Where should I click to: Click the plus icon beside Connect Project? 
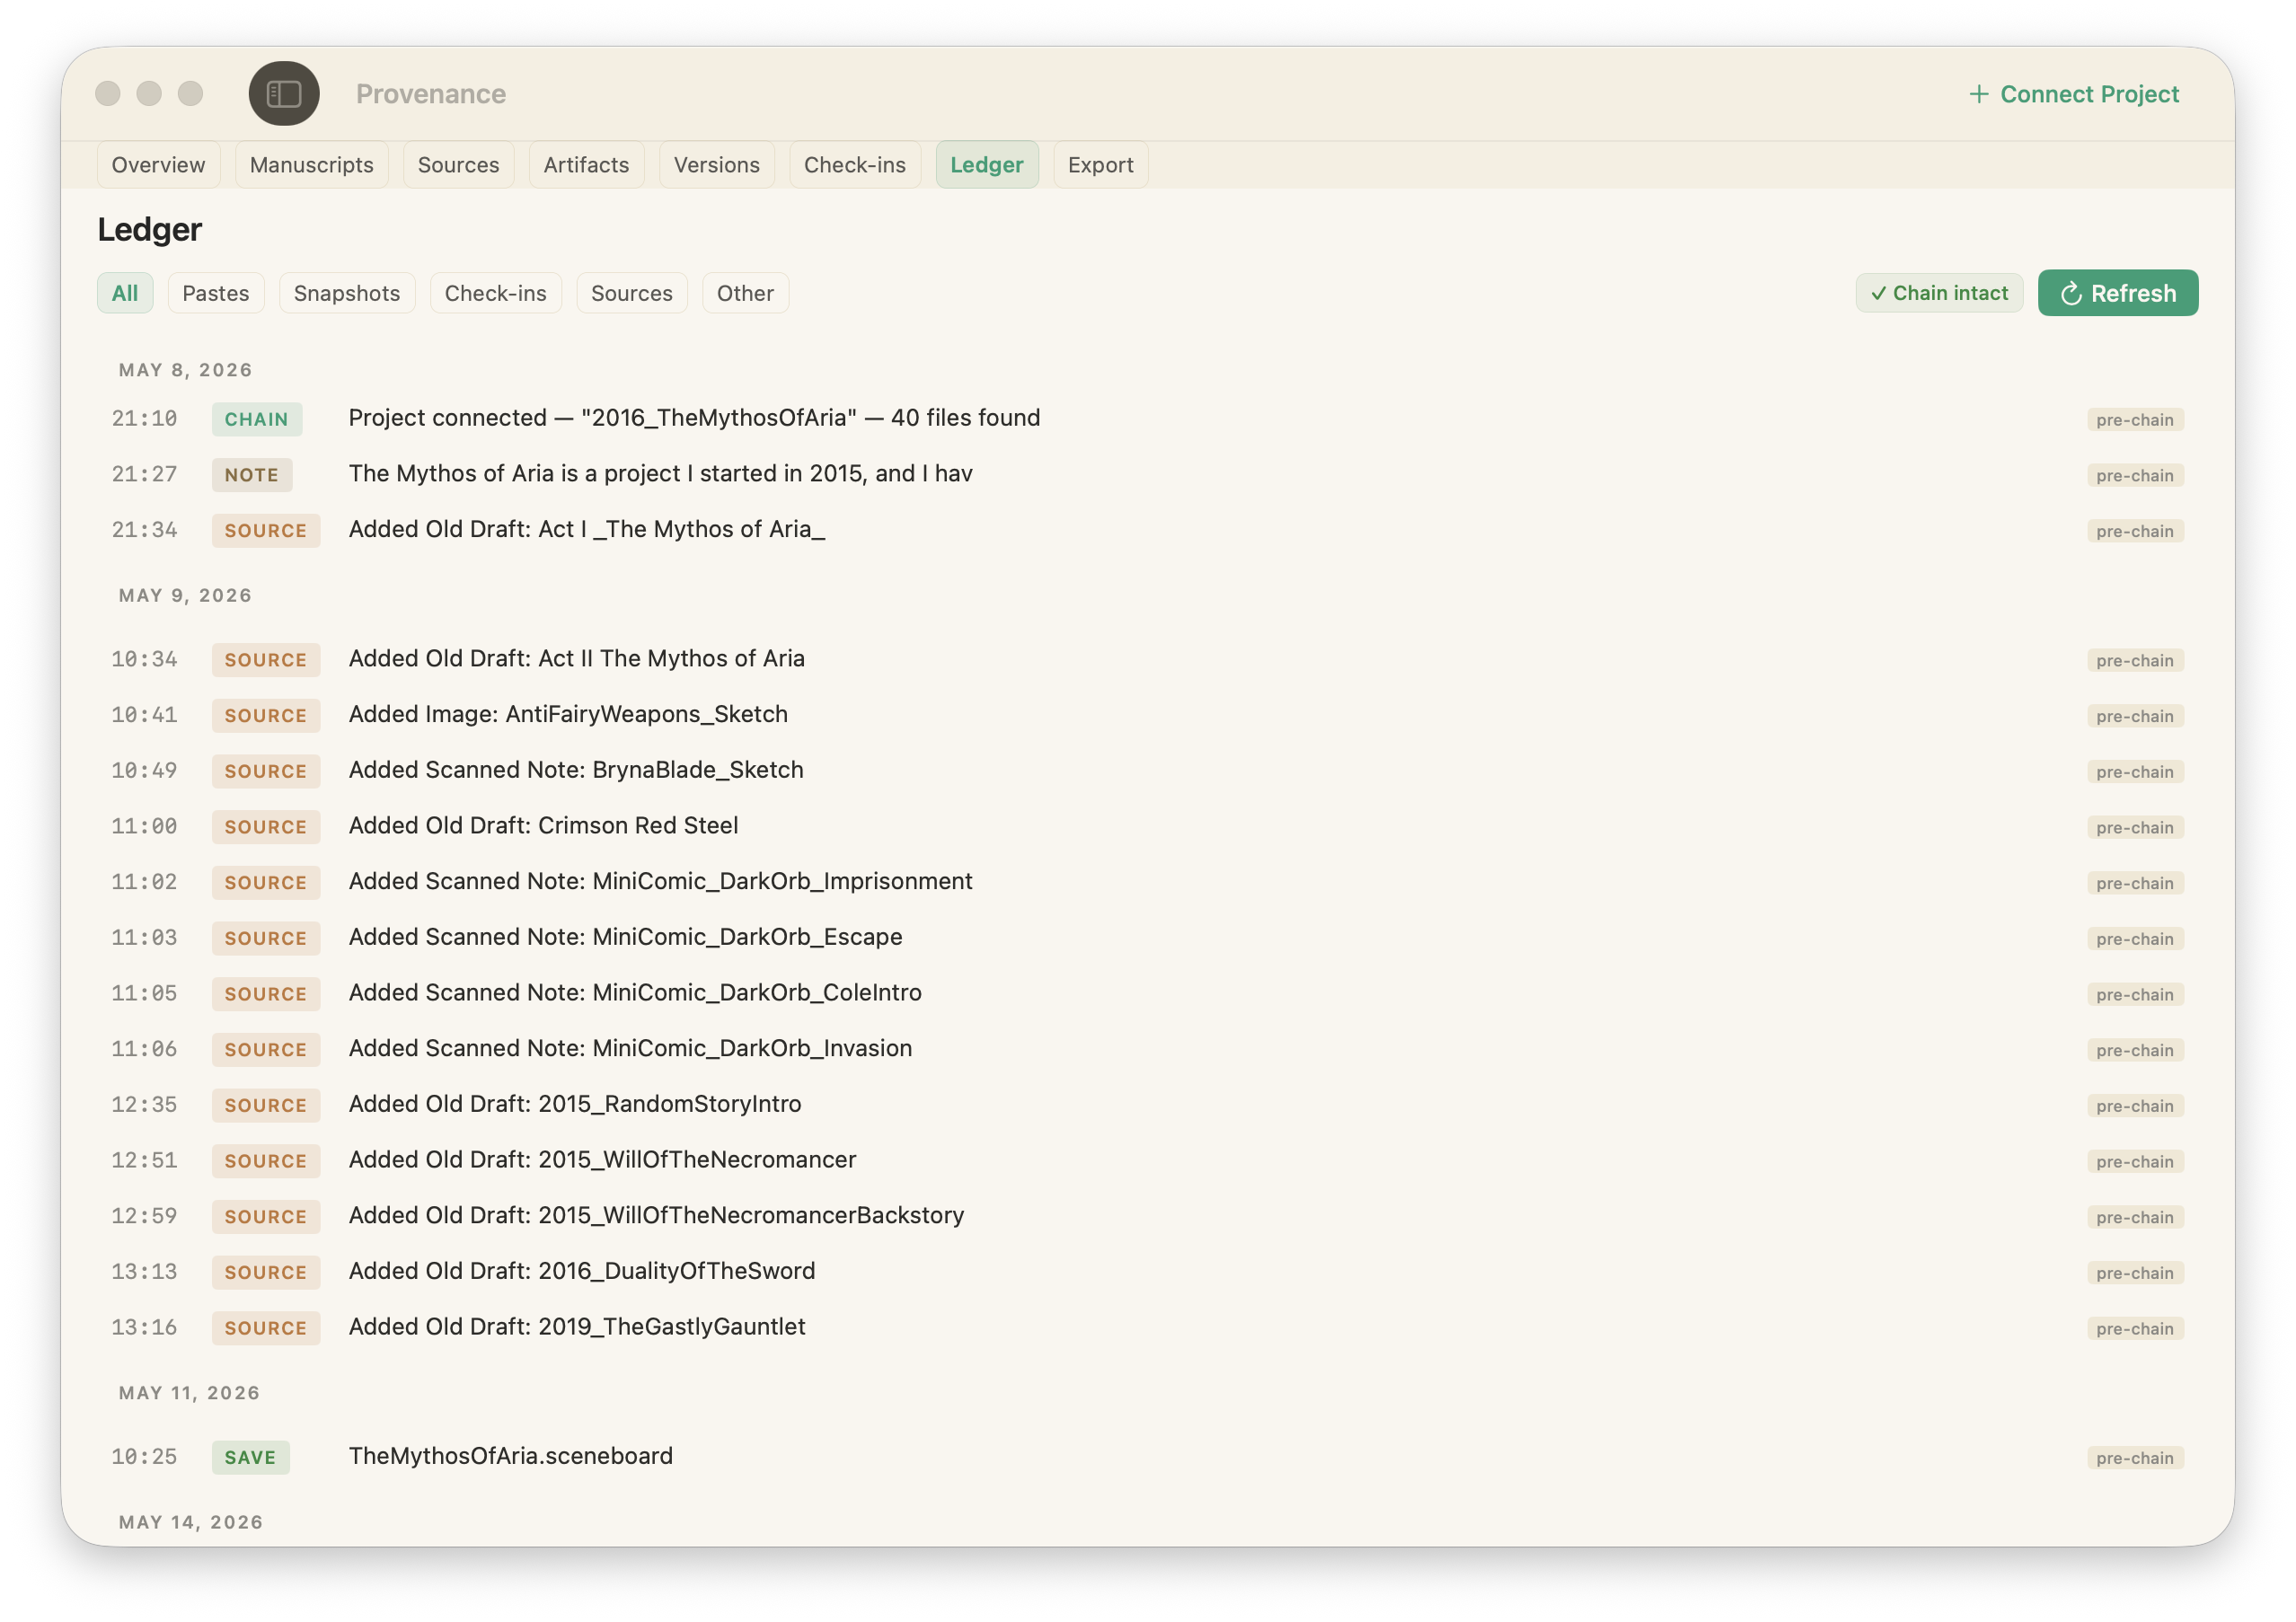click(x=1978, y=94)
